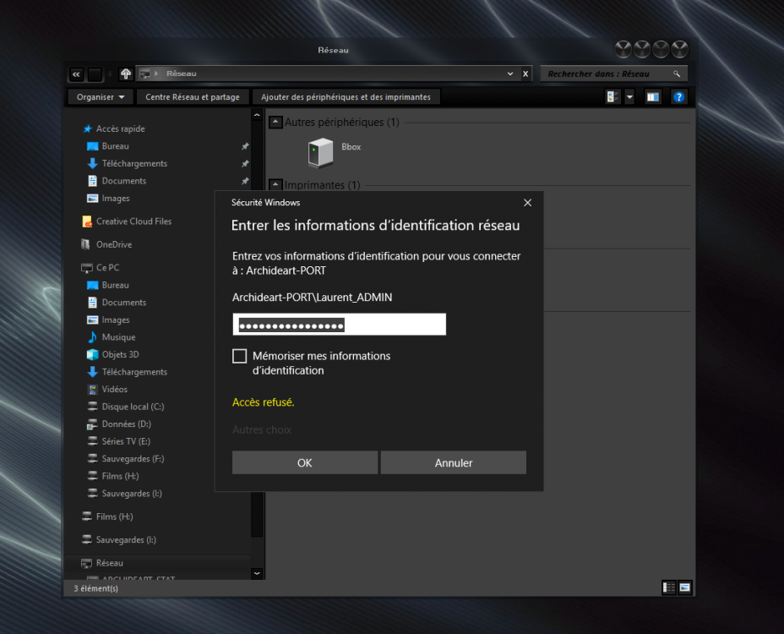The width and height of the screenshot is (784, 634).
Task: Open the blue help question mark icon
Action: [x=678, y=97]
